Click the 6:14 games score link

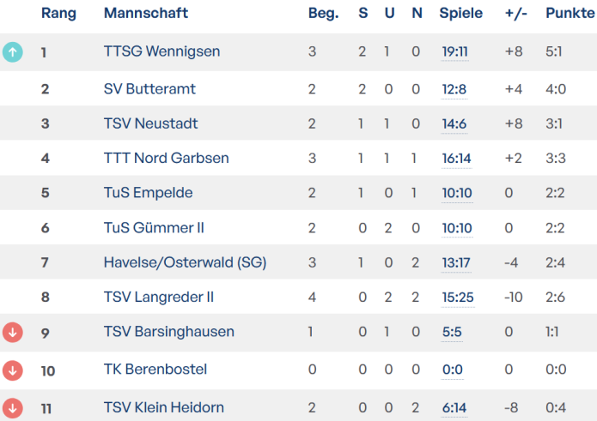(x=454, y=408)
